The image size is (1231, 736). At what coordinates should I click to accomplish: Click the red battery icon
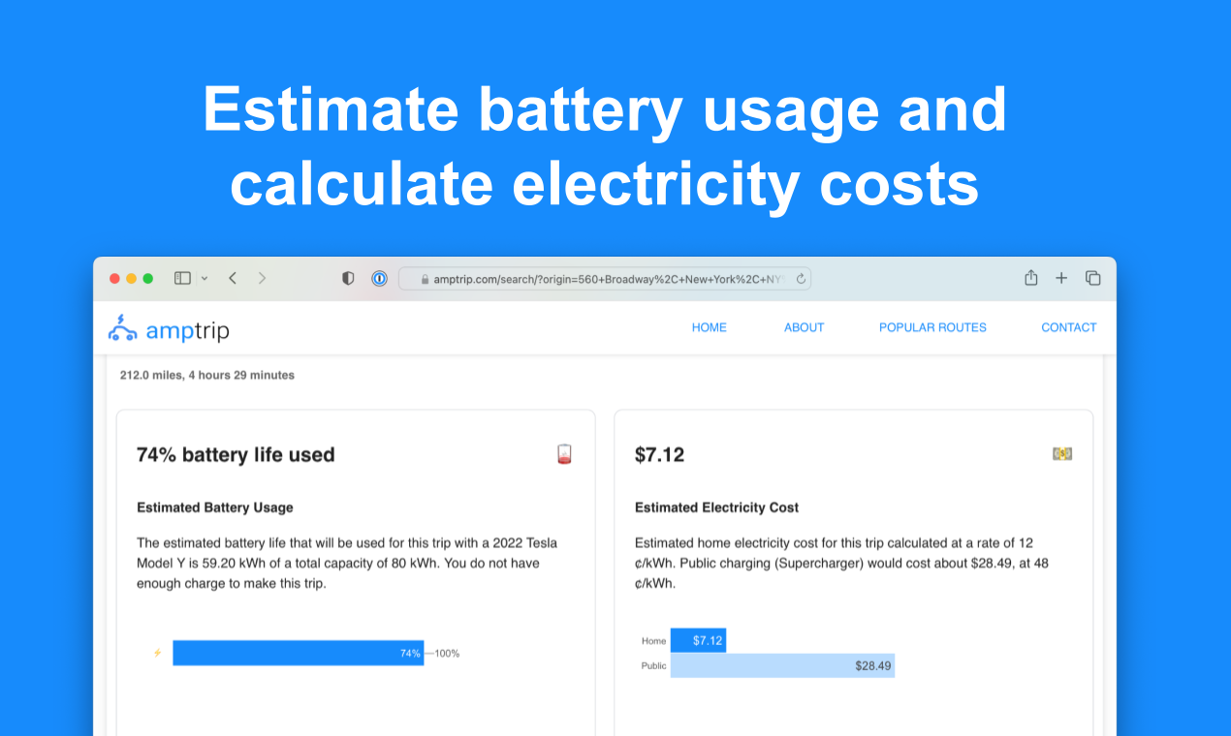click(565, 454)
